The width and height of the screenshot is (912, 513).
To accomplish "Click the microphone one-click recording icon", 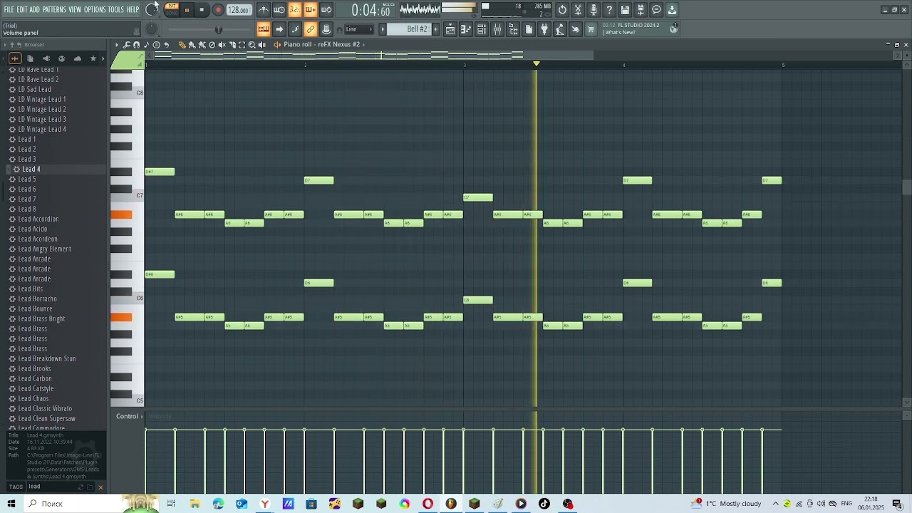I will pos(594,10).
